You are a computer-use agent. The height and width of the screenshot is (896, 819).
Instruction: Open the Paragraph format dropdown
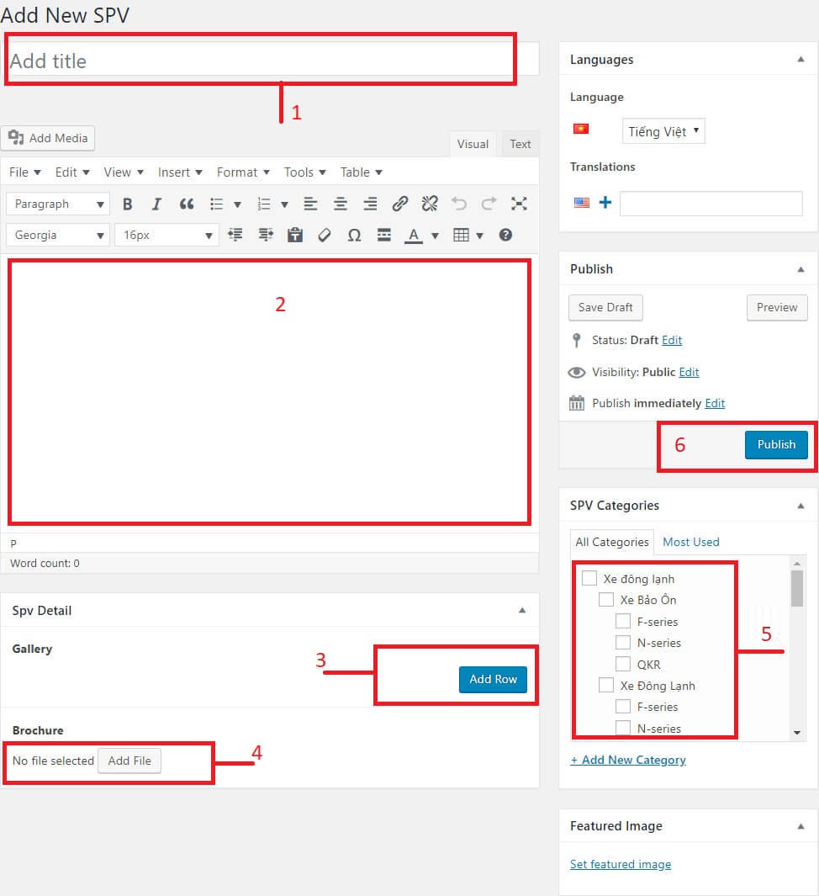point(58,204)
